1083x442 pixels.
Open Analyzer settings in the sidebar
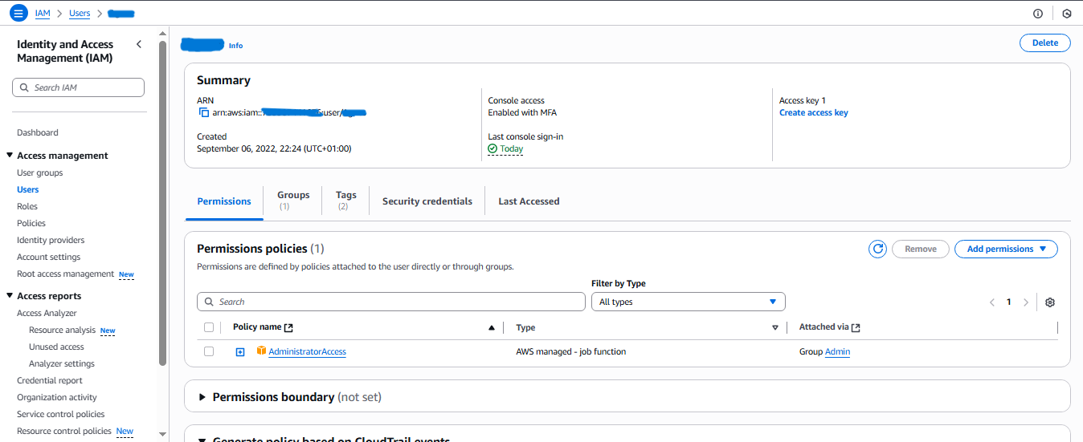click(x=62, y=363)
